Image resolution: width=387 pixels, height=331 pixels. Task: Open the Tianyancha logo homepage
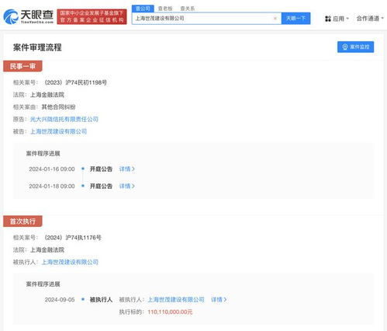(x=28, y=16)
